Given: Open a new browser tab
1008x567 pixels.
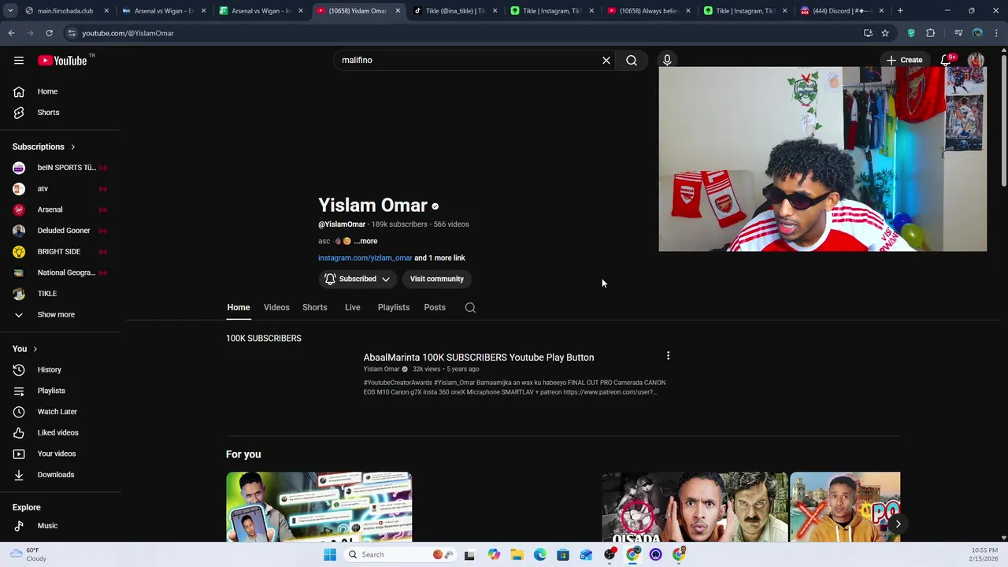Looking at the screenshot, I should tap(900, 11).
